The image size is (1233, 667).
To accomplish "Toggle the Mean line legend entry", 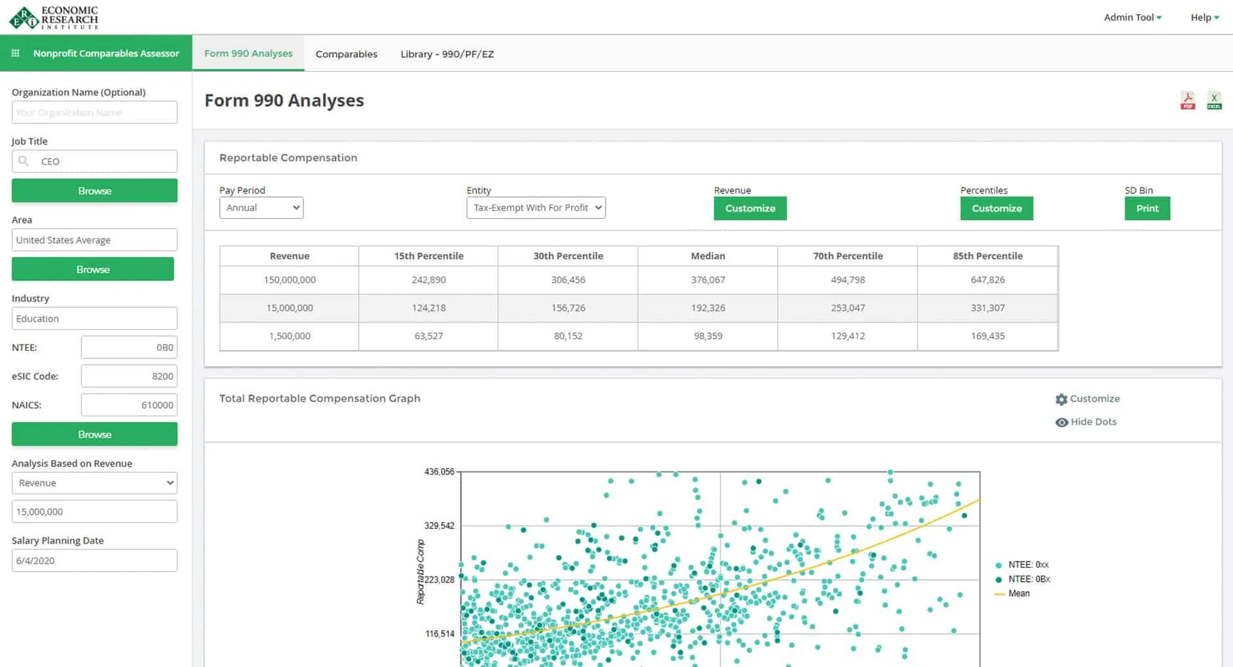I will (x=1012, y=594).
